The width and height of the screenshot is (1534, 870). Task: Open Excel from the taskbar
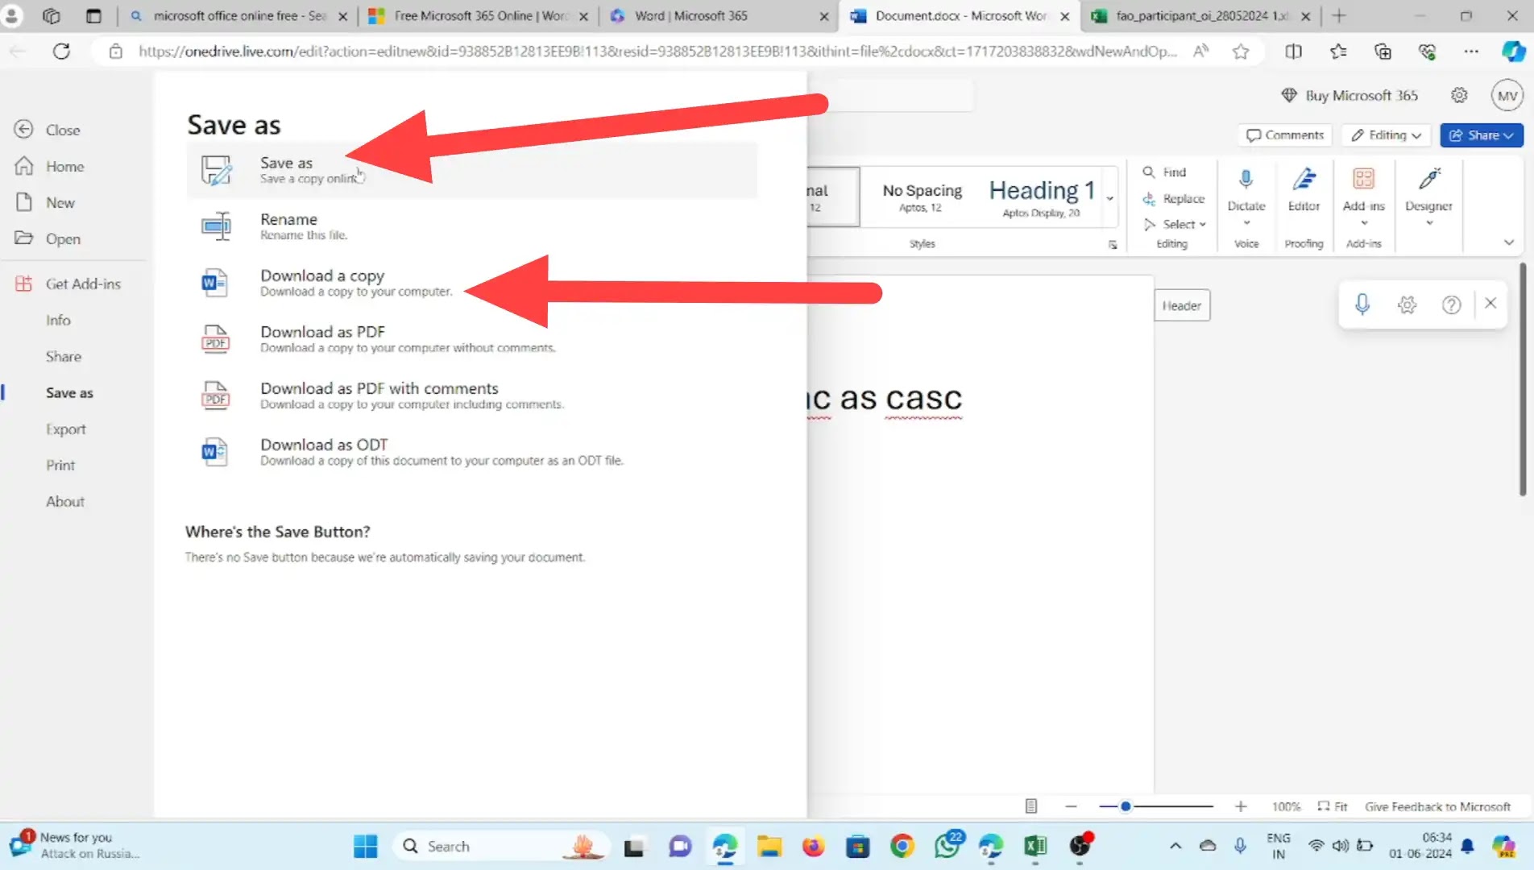[x=1034, y=846]
